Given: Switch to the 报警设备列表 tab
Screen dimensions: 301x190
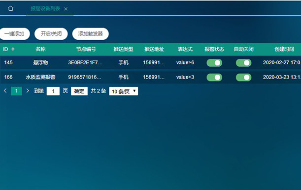Looking at the screenshot, I should (x=45, y=9).
